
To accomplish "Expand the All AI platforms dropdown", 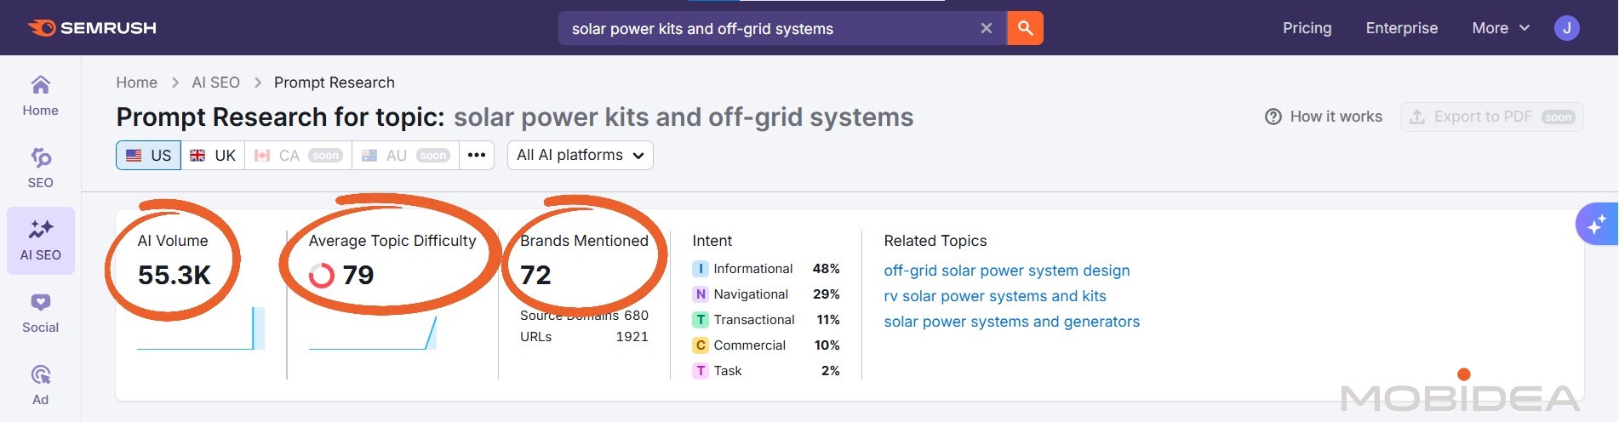I will click(x=580, y=156).
